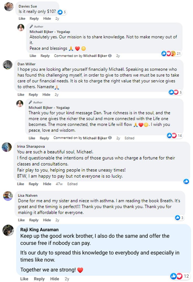
Task: Click the 47w timestamp on Irina's comment
Action: click(59, 184)
